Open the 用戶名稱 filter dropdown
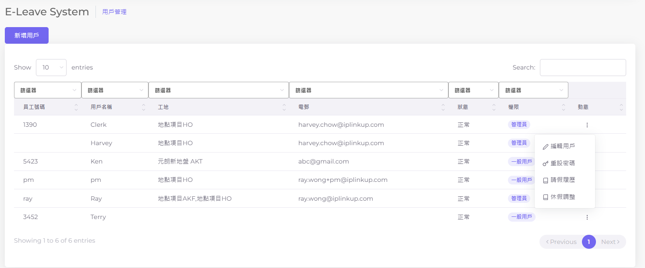645x268 pixels. click(x=115, y=90)
